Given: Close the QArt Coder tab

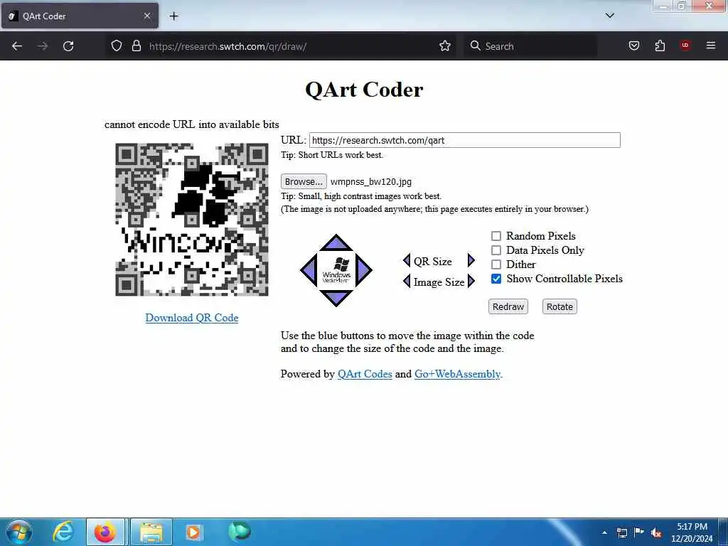Looking at the screenshot, I should click(147, 16).
